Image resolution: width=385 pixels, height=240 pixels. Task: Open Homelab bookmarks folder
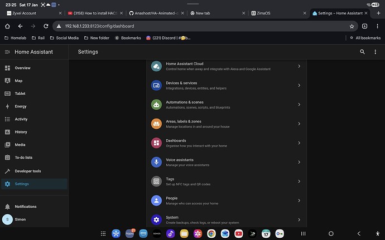point(16,38)
